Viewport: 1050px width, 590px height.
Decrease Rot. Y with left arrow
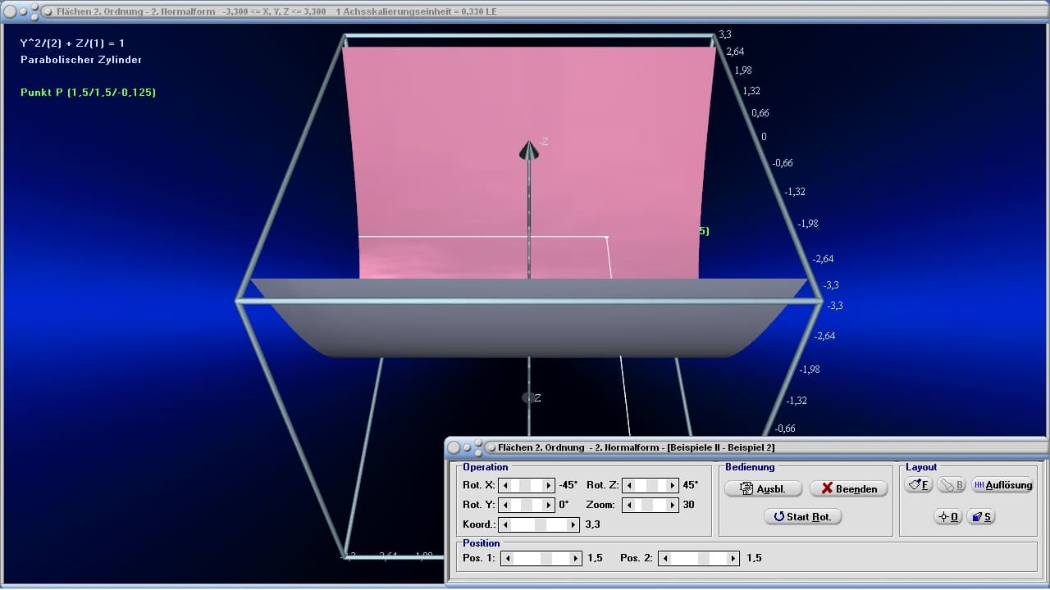[505, 505]
